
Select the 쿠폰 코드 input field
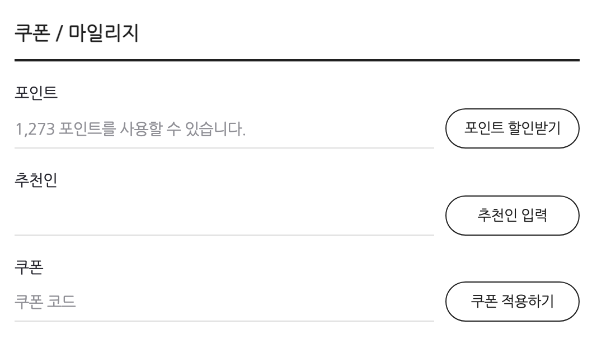tap(224, 303)
